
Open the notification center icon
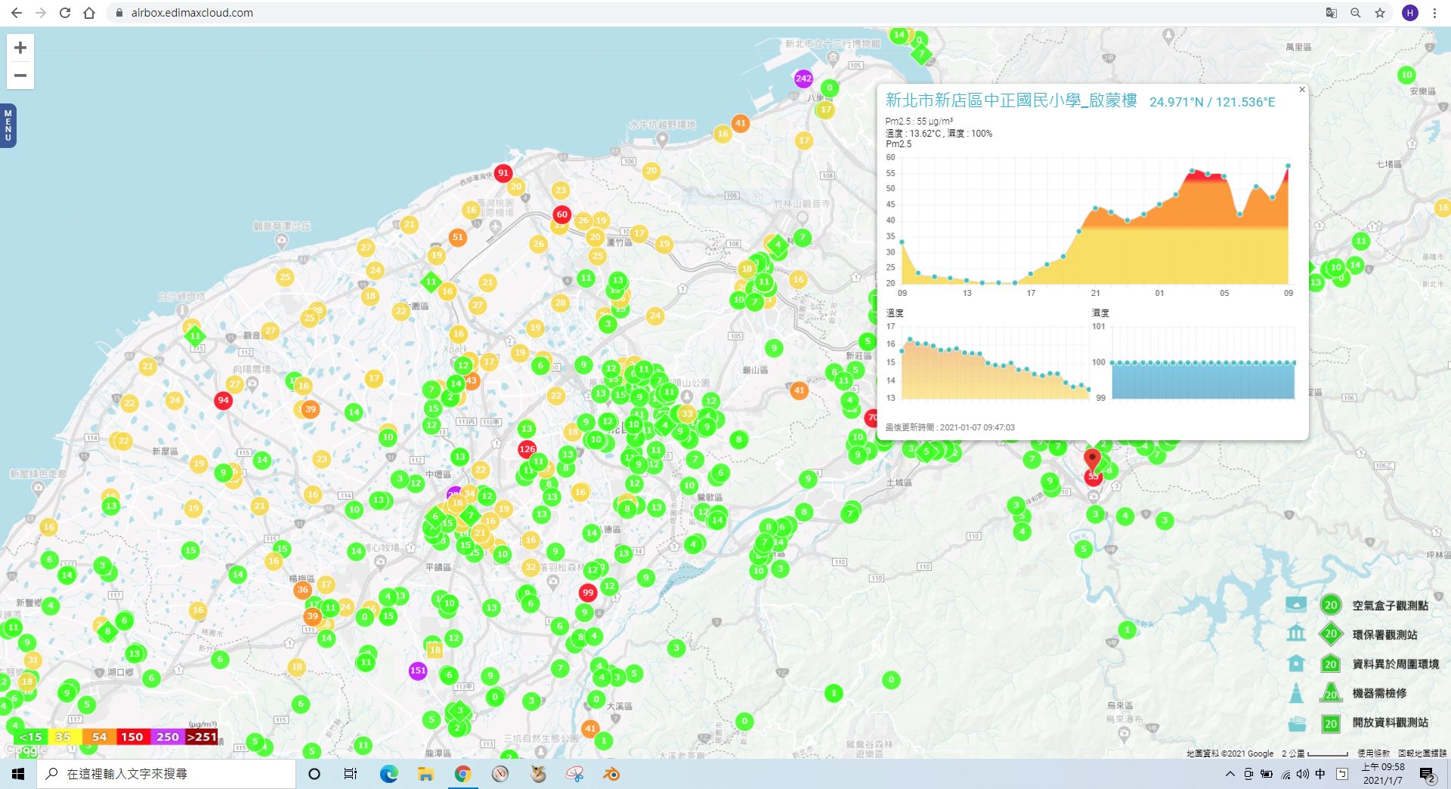[1427, 775]
